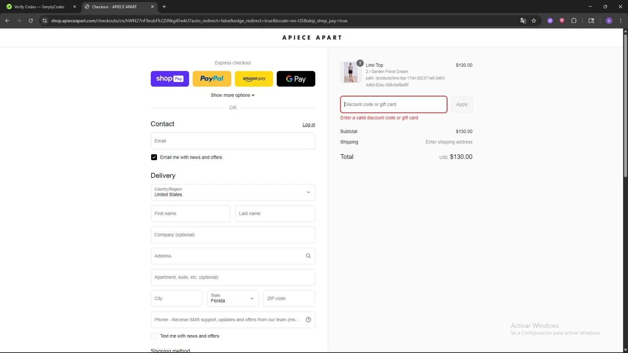The image size is (628, 353).
Task: Expand Show more options
Action: tap(233, 95)
